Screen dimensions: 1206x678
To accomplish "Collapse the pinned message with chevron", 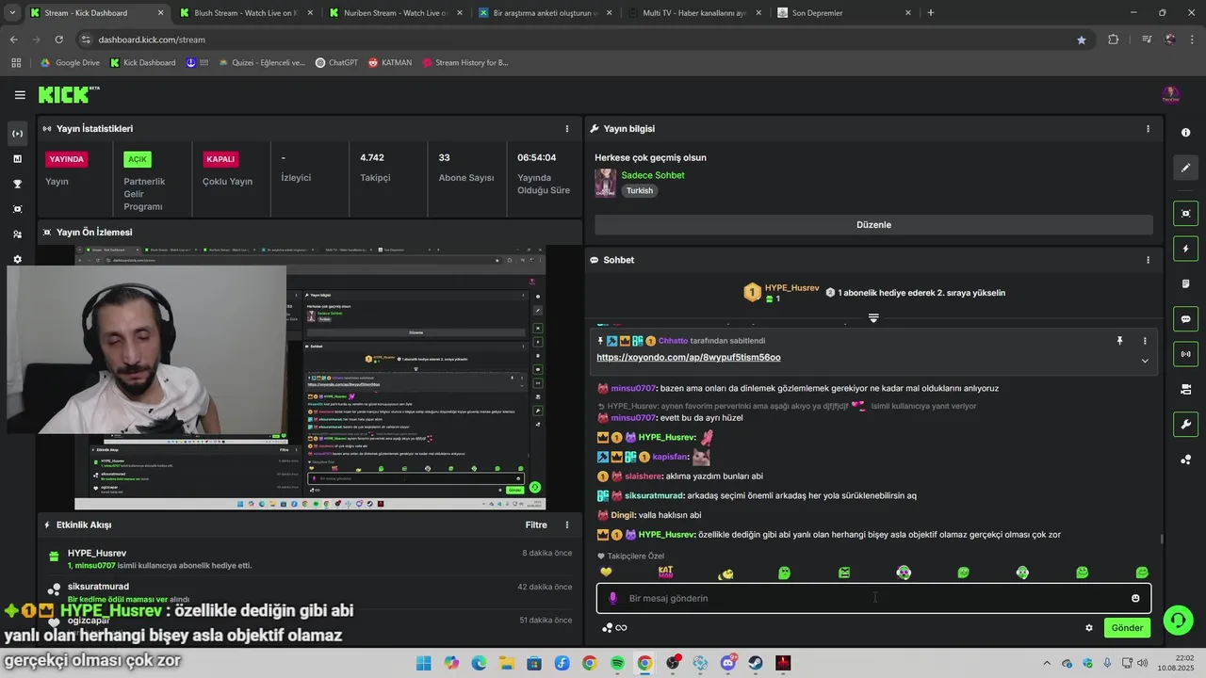I will click(x=1145, y=361).
